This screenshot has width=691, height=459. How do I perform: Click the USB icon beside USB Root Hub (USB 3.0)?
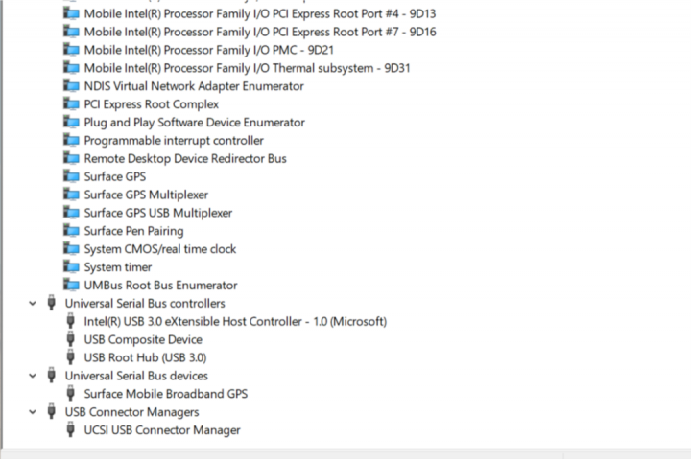pos(70,356)
